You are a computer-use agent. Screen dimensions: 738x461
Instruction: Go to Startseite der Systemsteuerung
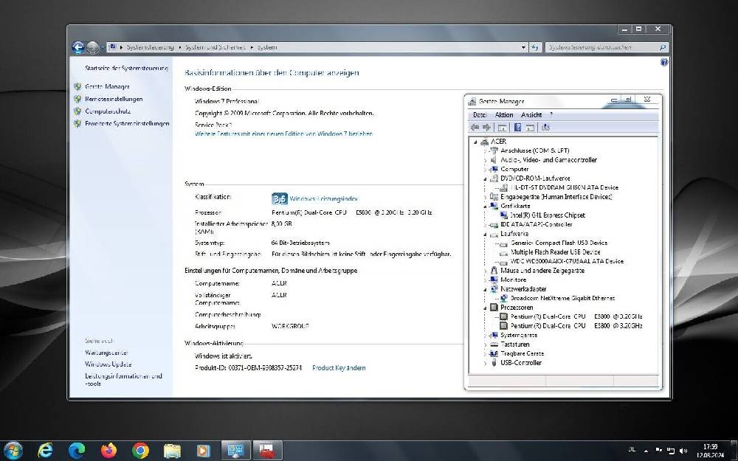127,68
